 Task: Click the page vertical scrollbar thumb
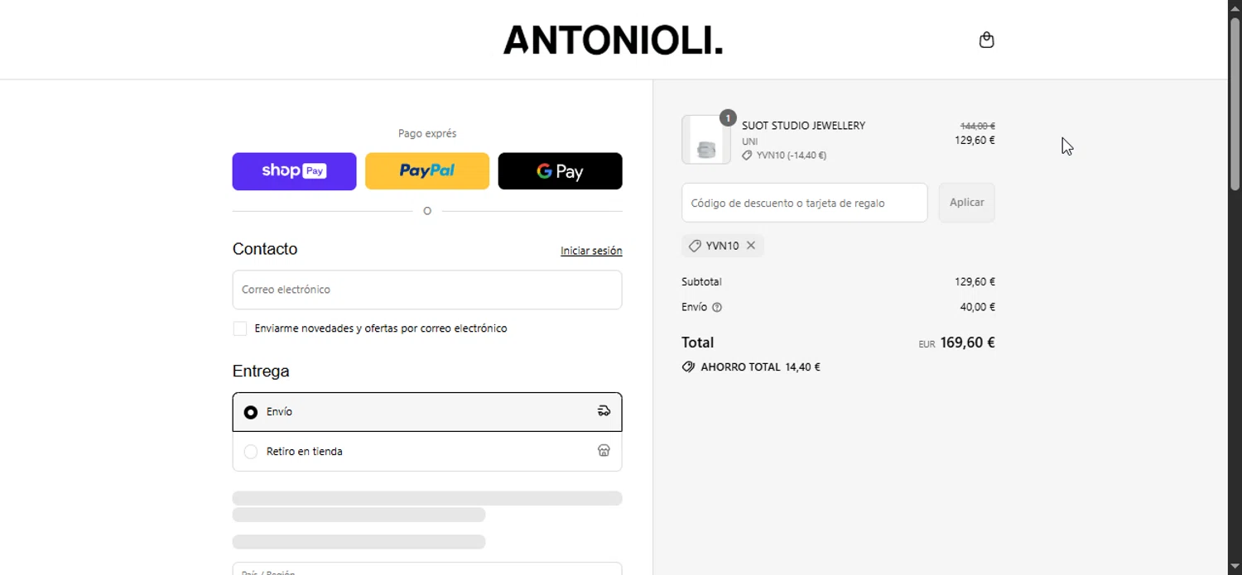point(1235,103)
